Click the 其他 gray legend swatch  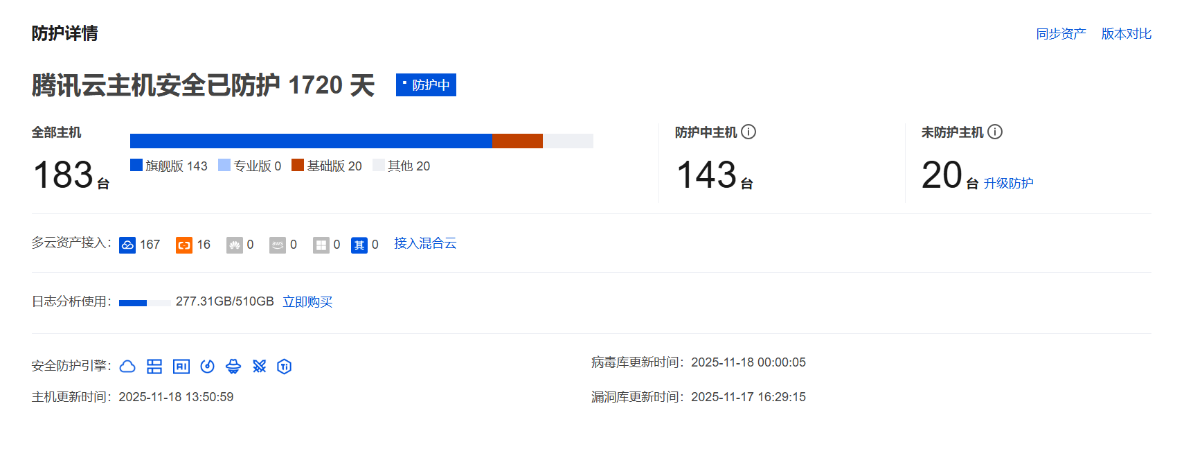379,165
